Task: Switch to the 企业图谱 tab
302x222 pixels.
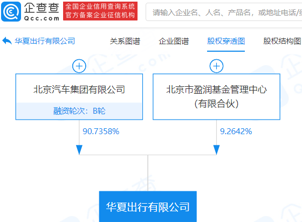Action: [x=174, y=41]
